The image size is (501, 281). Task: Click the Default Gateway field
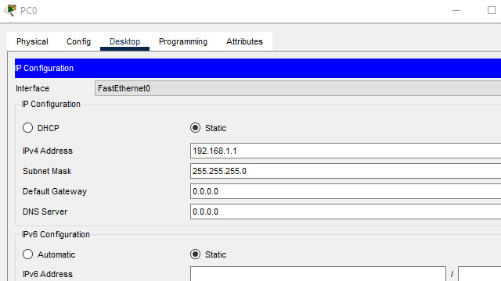(345, 191)
